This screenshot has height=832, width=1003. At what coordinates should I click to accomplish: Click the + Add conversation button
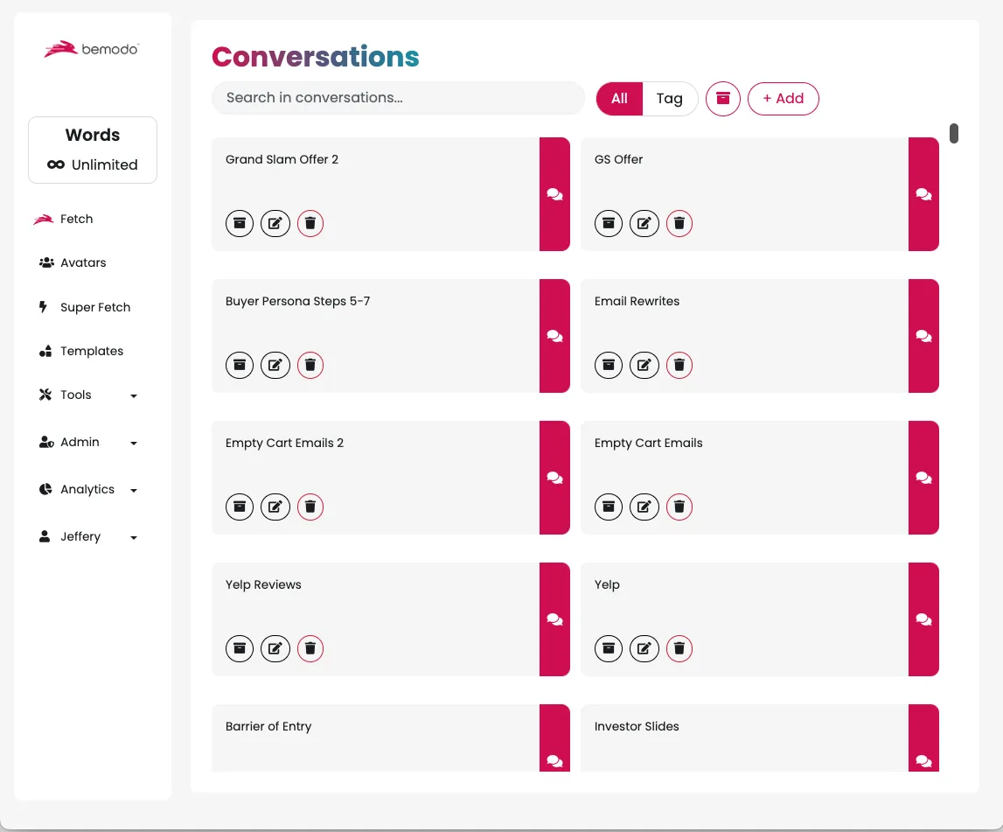(x=783, y=99)
